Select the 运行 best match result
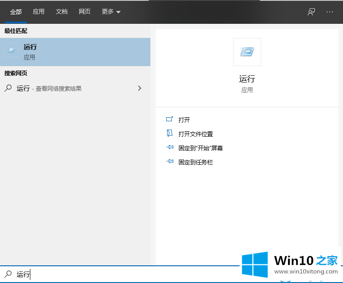 coord(75,52)
